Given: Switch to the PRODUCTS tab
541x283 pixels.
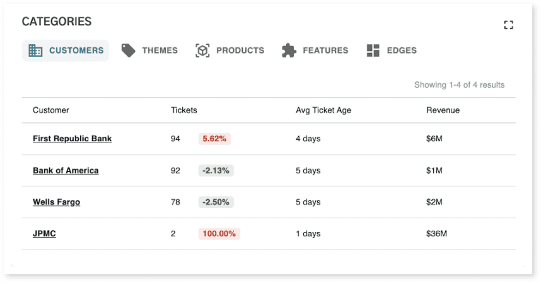Looking at the screenshot, I should [230, 50].
